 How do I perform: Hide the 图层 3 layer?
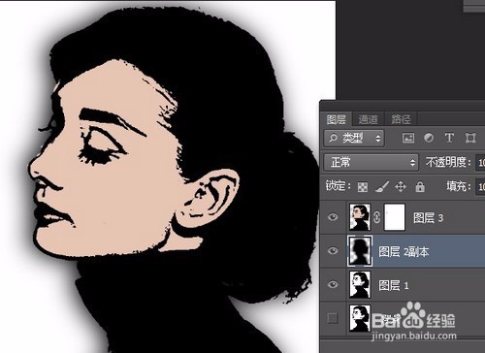click(333, 217)
